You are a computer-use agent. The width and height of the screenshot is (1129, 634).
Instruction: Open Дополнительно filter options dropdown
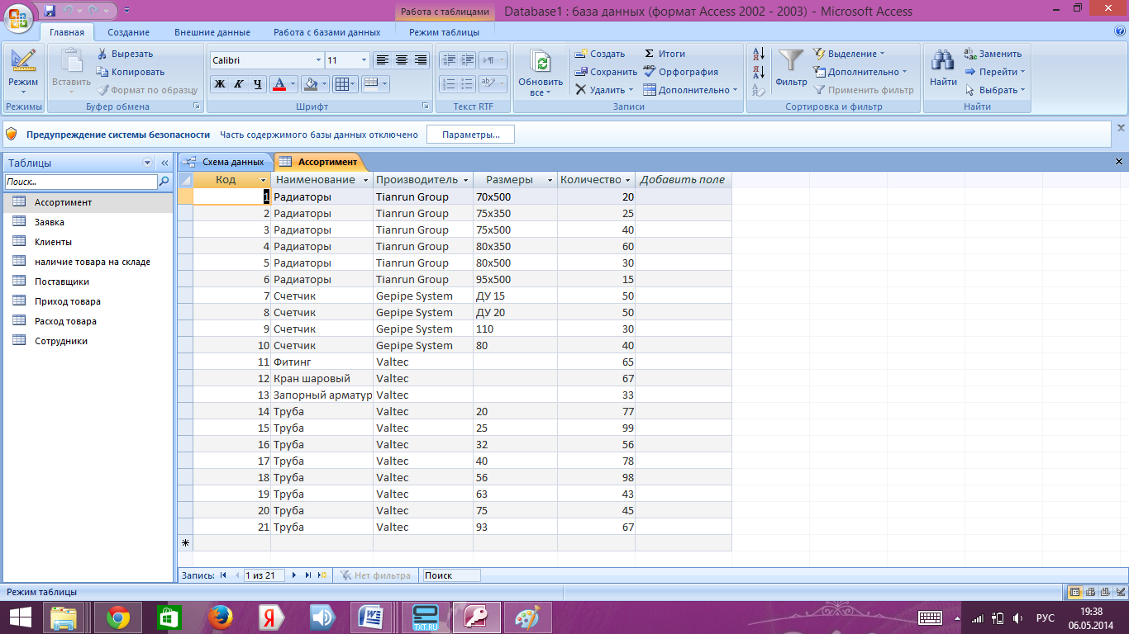(860, 72)
